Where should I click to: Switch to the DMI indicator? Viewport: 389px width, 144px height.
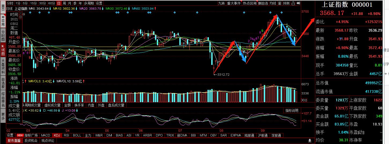(109, 135)
